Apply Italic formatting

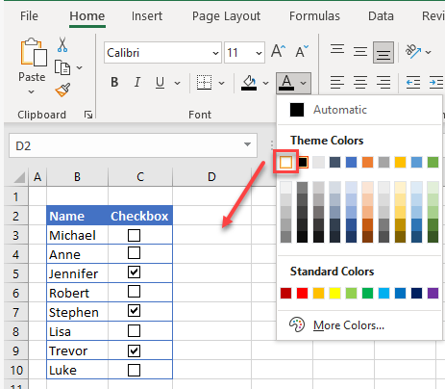point(137,83)
